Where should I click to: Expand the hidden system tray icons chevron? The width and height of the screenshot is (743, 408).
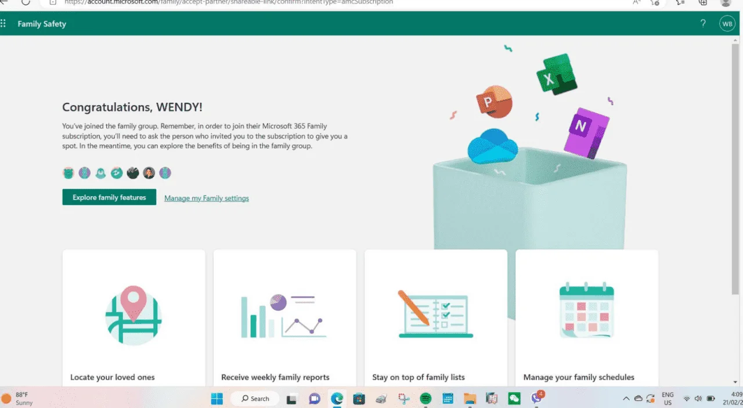[626, 399]
